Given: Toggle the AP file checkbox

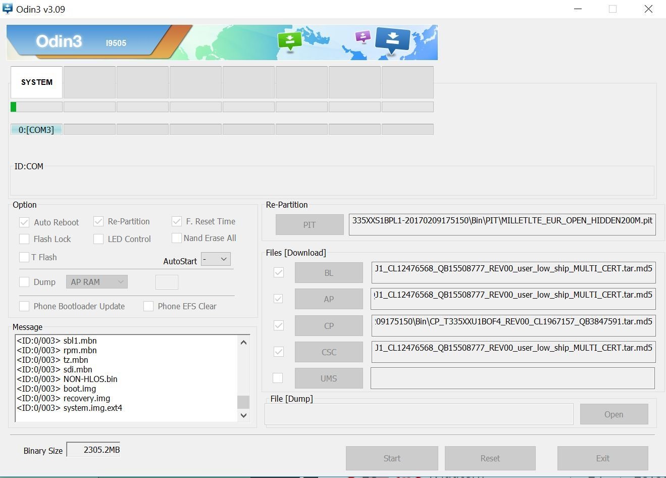Looking at the screenshot, I should pos(278,299).
